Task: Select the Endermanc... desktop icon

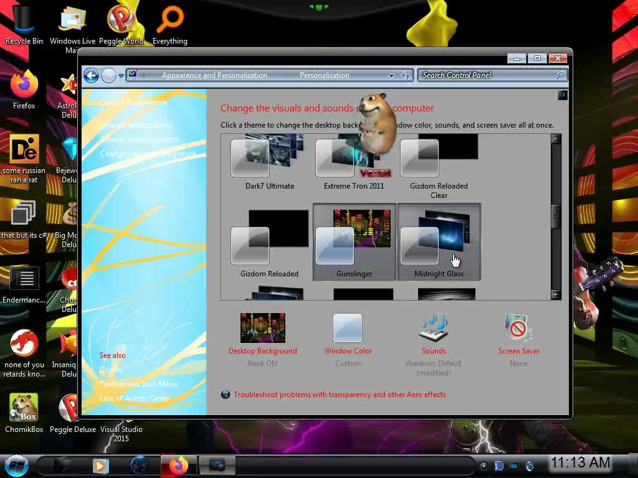Action: pyautogui.click(x=24, y=284)
